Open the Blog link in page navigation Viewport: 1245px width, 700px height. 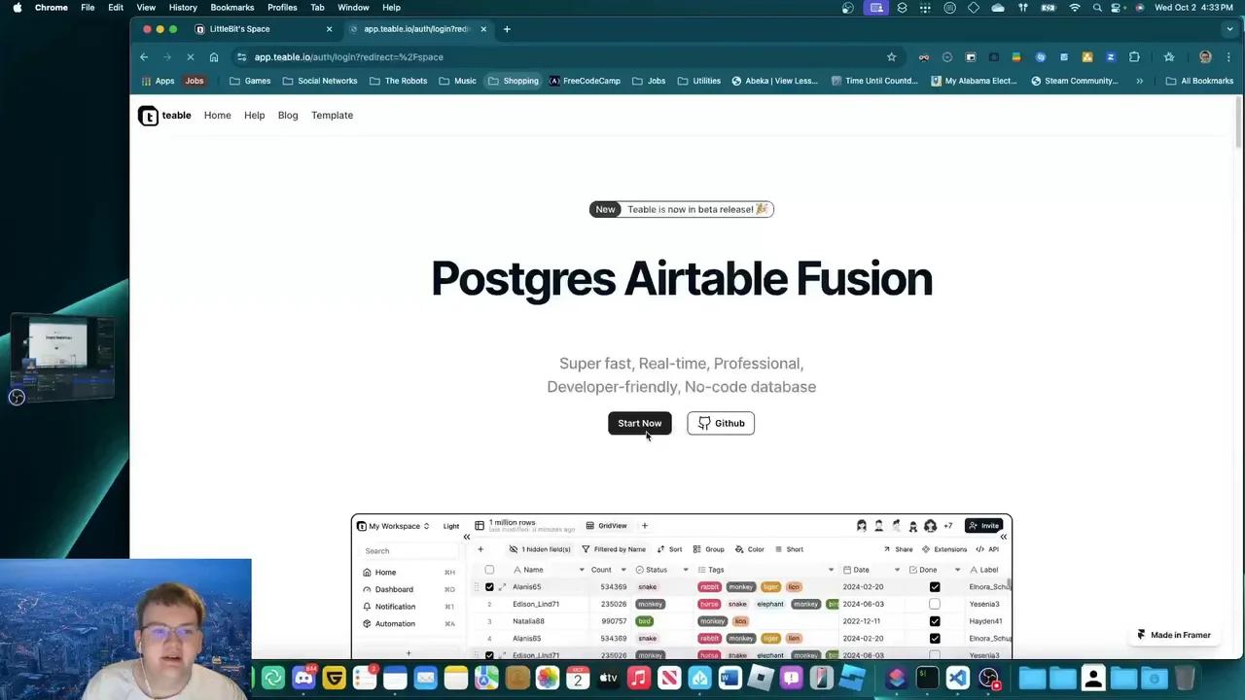[x=288, y=116]
